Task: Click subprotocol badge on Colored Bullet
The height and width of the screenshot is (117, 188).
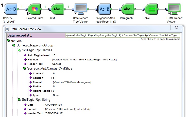Action: pos(29,13)
